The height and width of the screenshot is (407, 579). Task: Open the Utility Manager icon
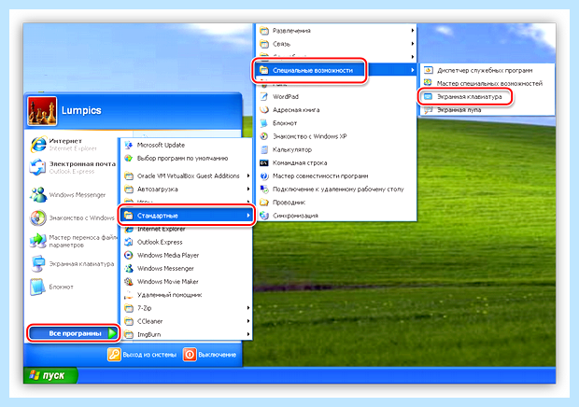[428, 70]
